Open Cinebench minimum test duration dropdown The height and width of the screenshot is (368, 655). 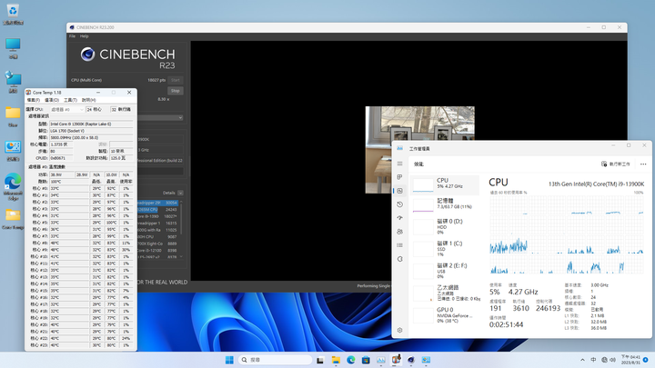(160, 117)
